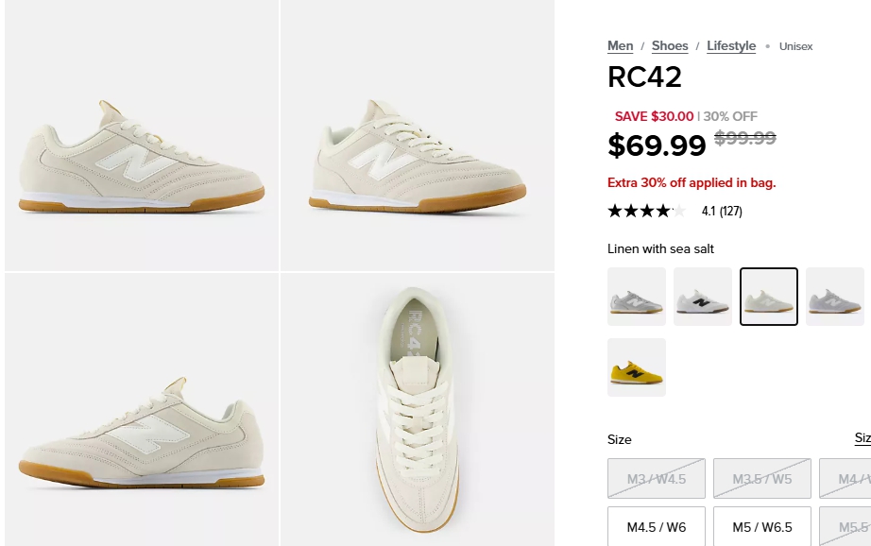Screen dimensions: 871x546
Task: Choose size M5 / W6.5
Action: (x=762, y=527)
